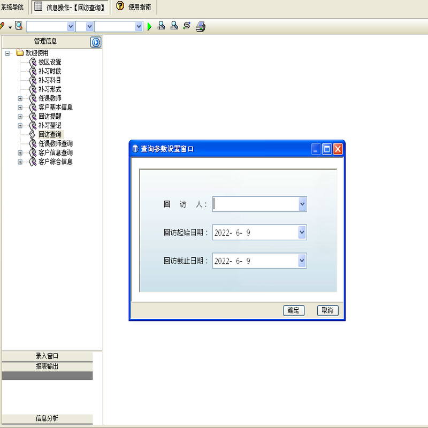Maximize the 查询参数设置窗口 dialog
428x428 pixels.
click(327, 149)
